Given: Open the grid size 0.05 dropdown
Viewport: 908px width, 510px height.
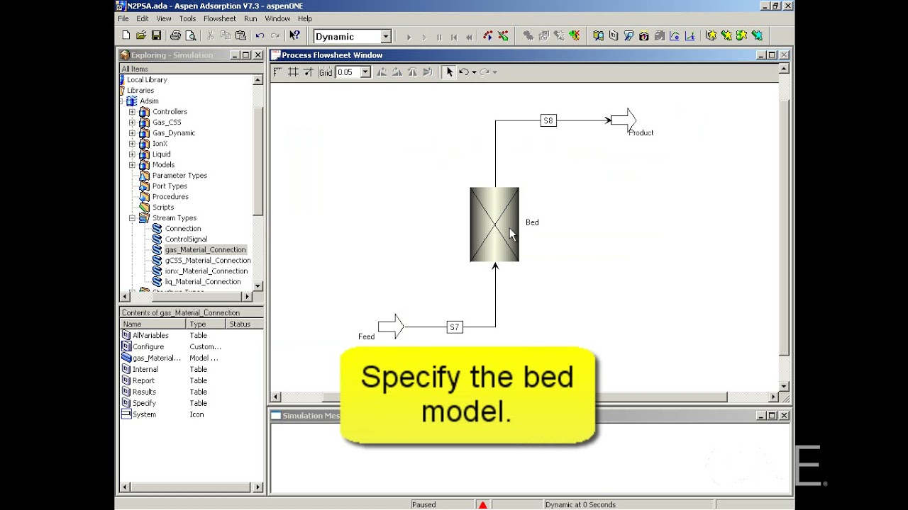Looking at the screenshot, I should pyautogui.click(x=365, y=72).
